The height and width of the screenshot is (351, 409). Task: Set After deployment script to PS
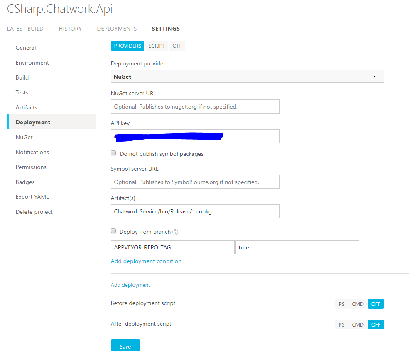tap(341, 325)
